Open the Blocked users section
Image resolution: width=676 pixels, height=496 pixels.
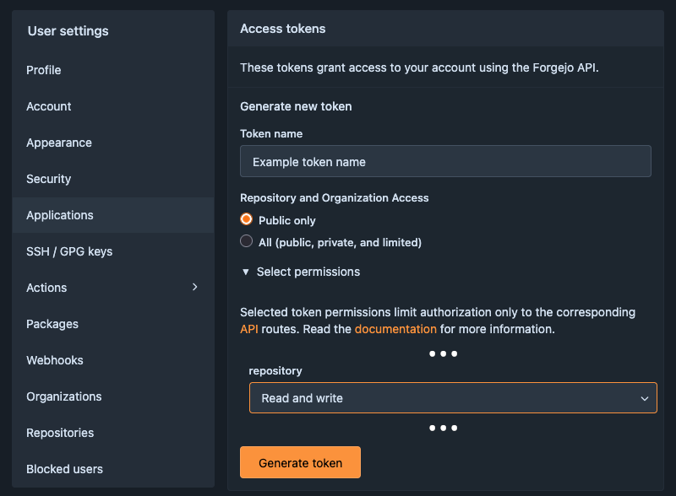click(64, 469)
